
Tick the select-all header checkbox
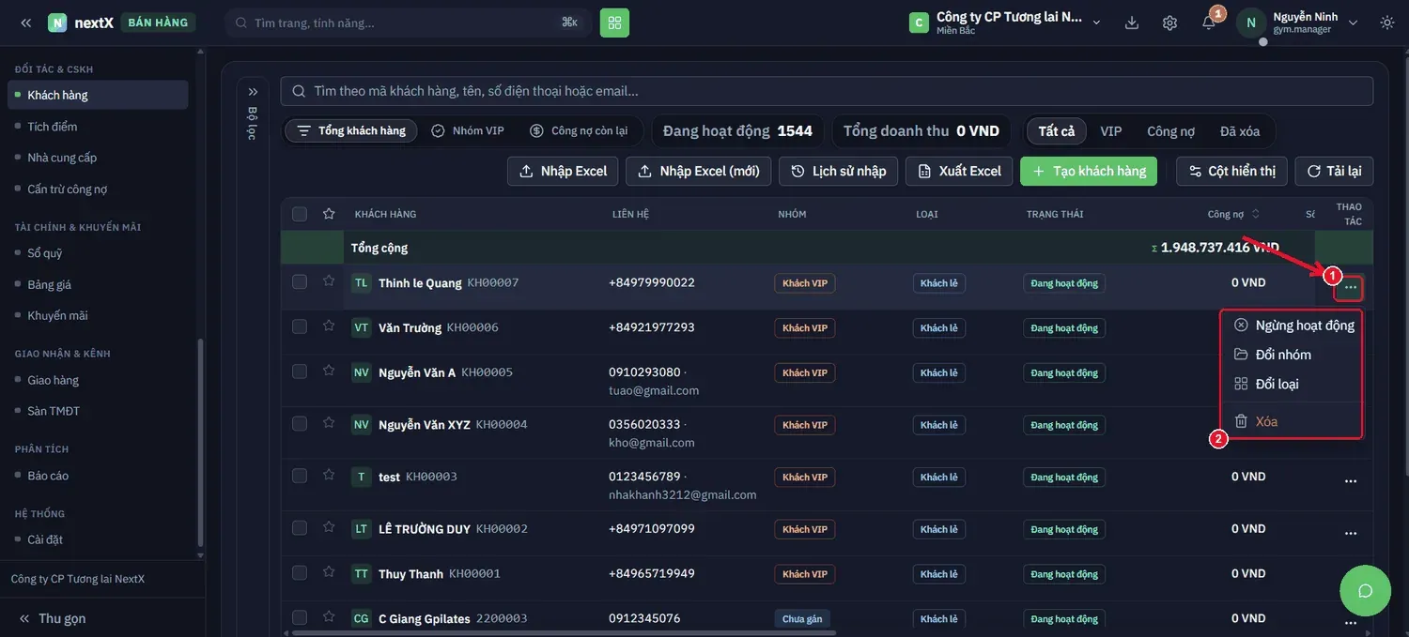coord(300,214)
